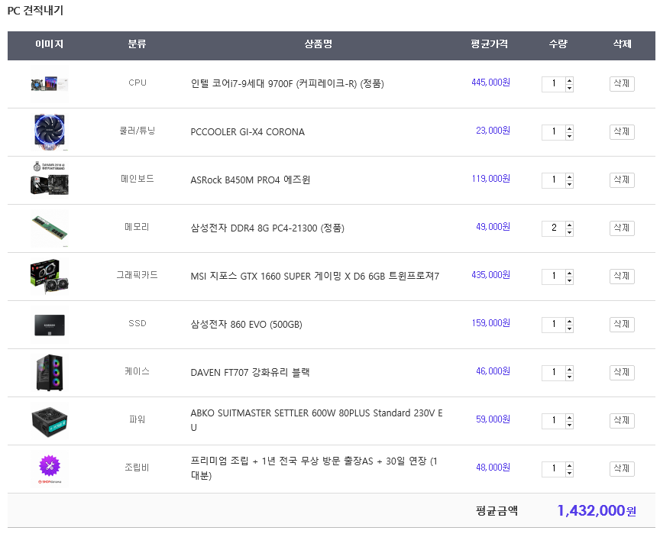Increase quantity of 860 EVO SSD
The height and width of the screenshot is (534, 660).
pyautogui.click(x=569, y=321)
